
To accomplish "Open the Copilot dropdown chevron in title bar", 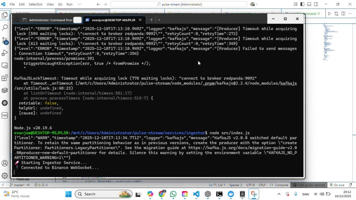I will pos(257,4).
